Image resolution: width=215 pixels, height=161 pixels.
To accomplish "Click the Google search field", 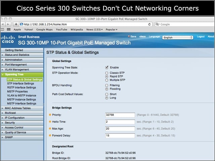I will pos(185,24).
